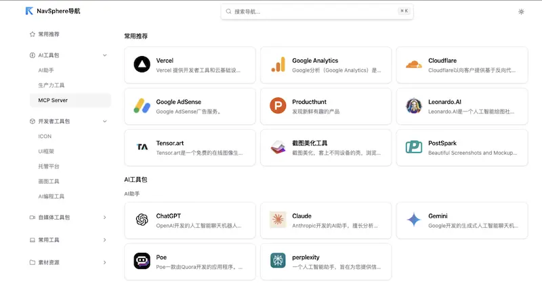This screenshot has width=542, height=292.
Task: Click the Poe robot logo icon
Action: [142, 261]
